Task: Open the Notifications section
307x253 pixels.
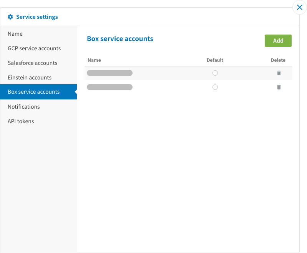Action: pyautogui.click(x=38, y=107)
